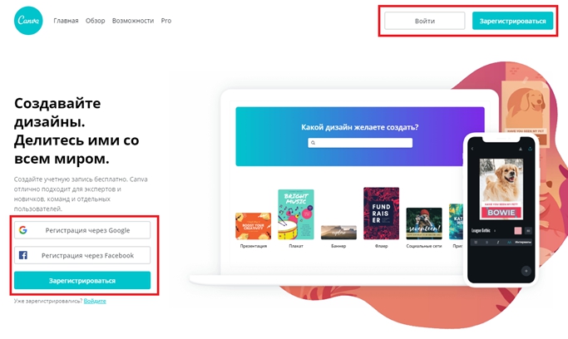Click the Google icon in signup button

pos(22,230)
